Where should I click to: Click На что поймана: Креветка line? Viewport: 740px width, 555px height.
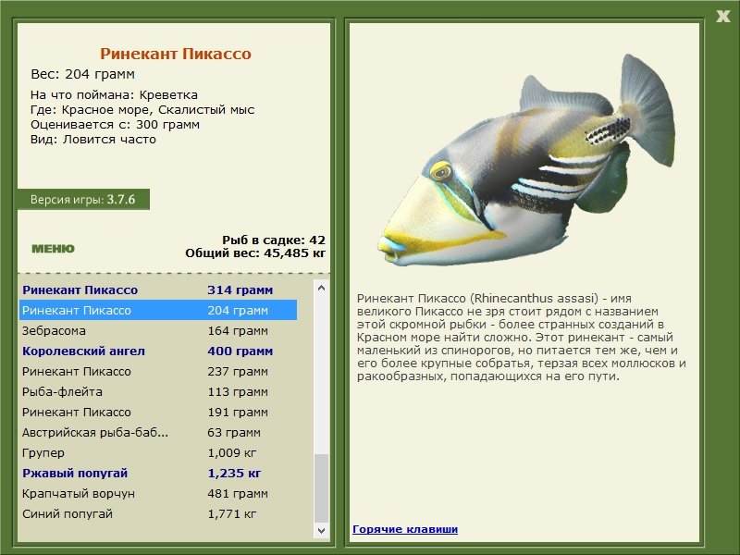114,95
